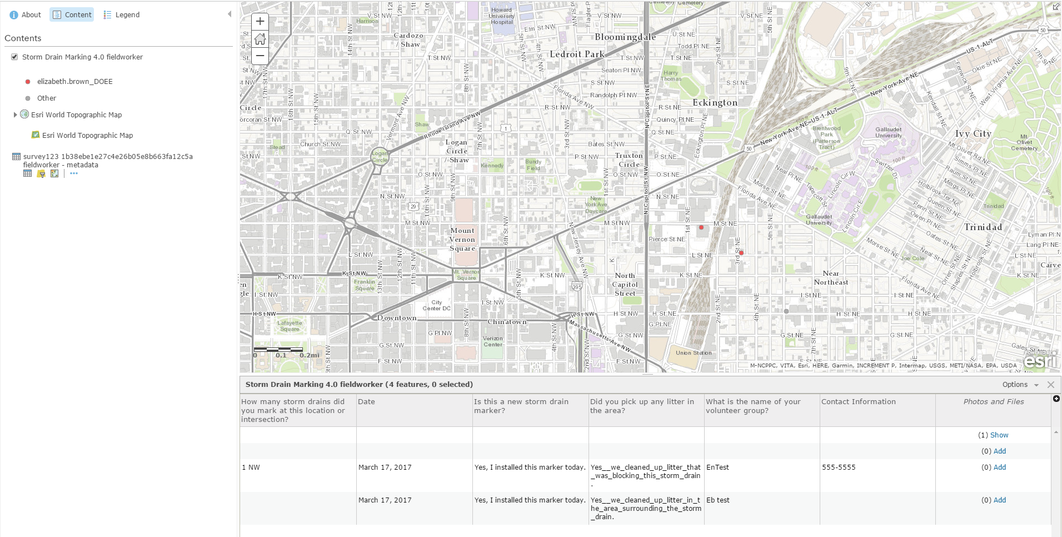Screen dimensions: 1062x537
Task: Select the 'EnTest' volunteer group cell
Action: coord(762,475)
